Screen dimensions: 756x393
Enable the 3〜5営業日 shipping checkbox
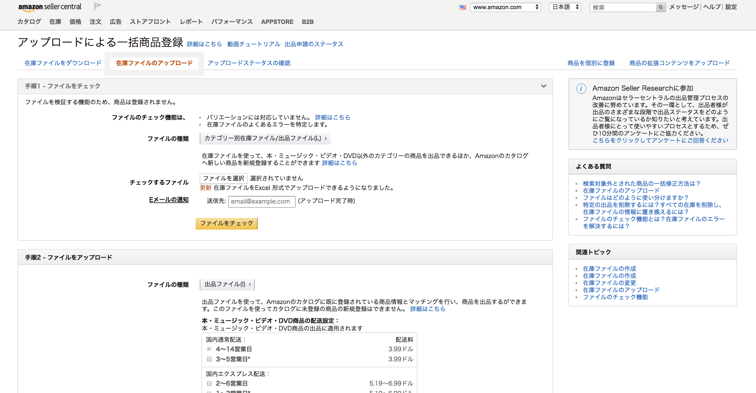click(209, 359)
